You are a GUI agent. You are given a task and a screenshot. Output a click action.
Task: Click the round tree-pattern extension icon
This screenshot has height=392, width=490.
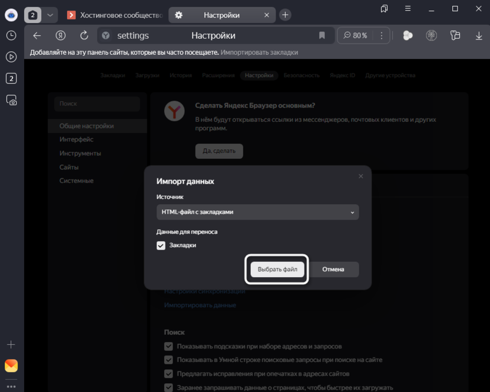pos(431,35)
